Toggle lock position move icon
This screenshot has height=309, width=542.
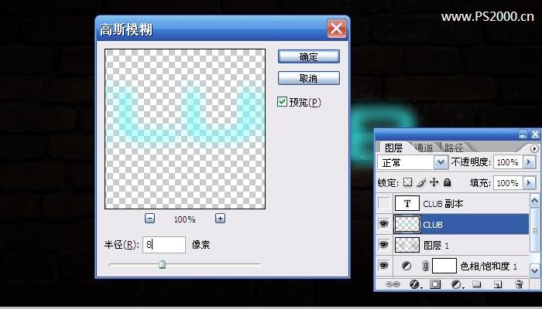[x=434, y=182]
